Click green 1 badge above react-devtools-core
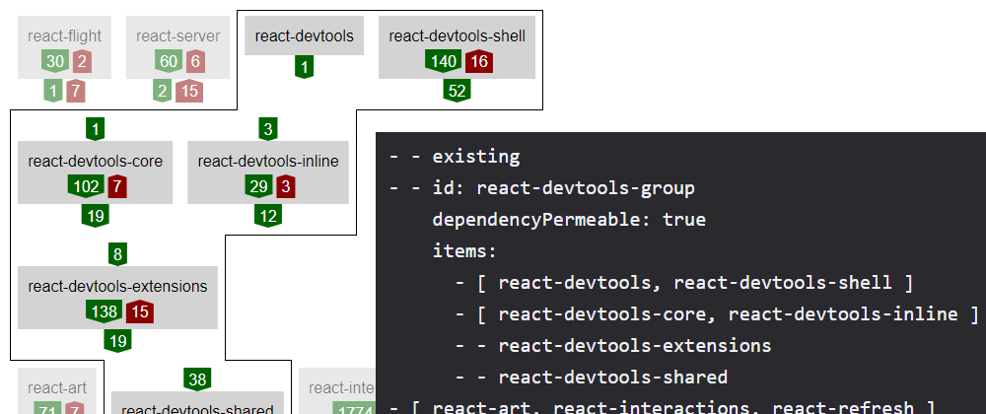Screen dimensions: 986x414 tap(95, 129)
